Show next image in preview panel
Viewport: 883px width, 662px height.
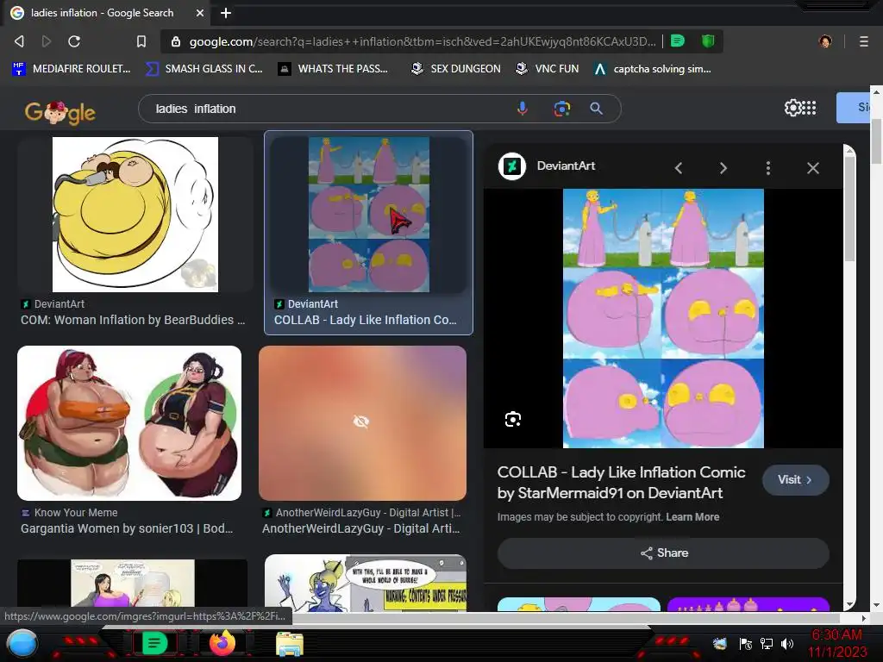coord(723,168)
